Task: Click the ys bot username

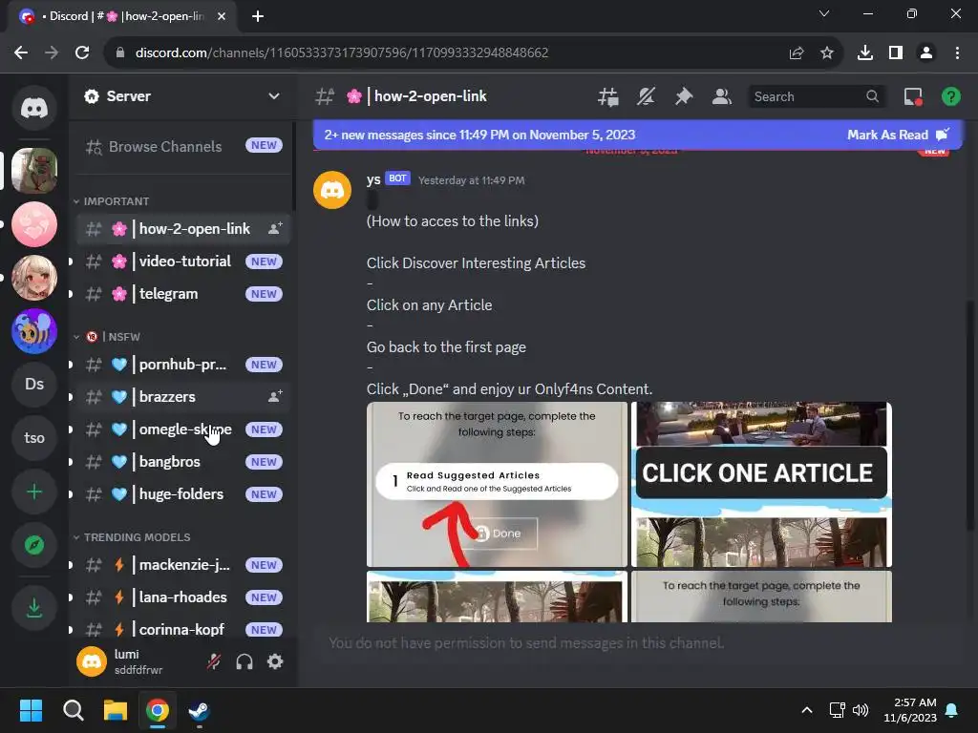Action: tap(373, 179)
